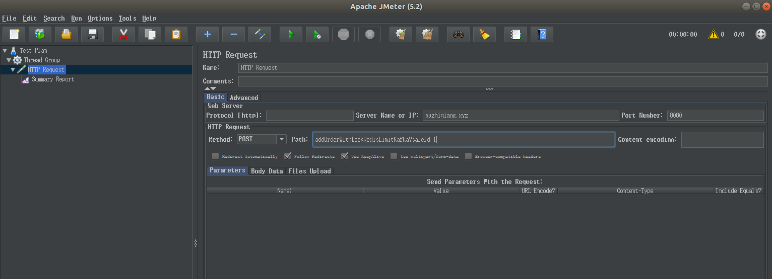Open the Templates icon in toolbar
Image resolution: width=772 pixels, height=279 pixels.
[40, 34]
